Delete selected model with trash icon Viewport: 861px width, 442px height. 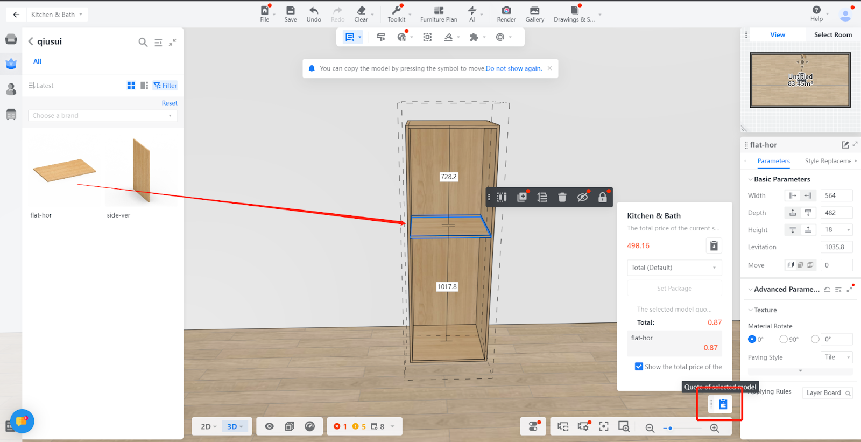click(562, 197)
